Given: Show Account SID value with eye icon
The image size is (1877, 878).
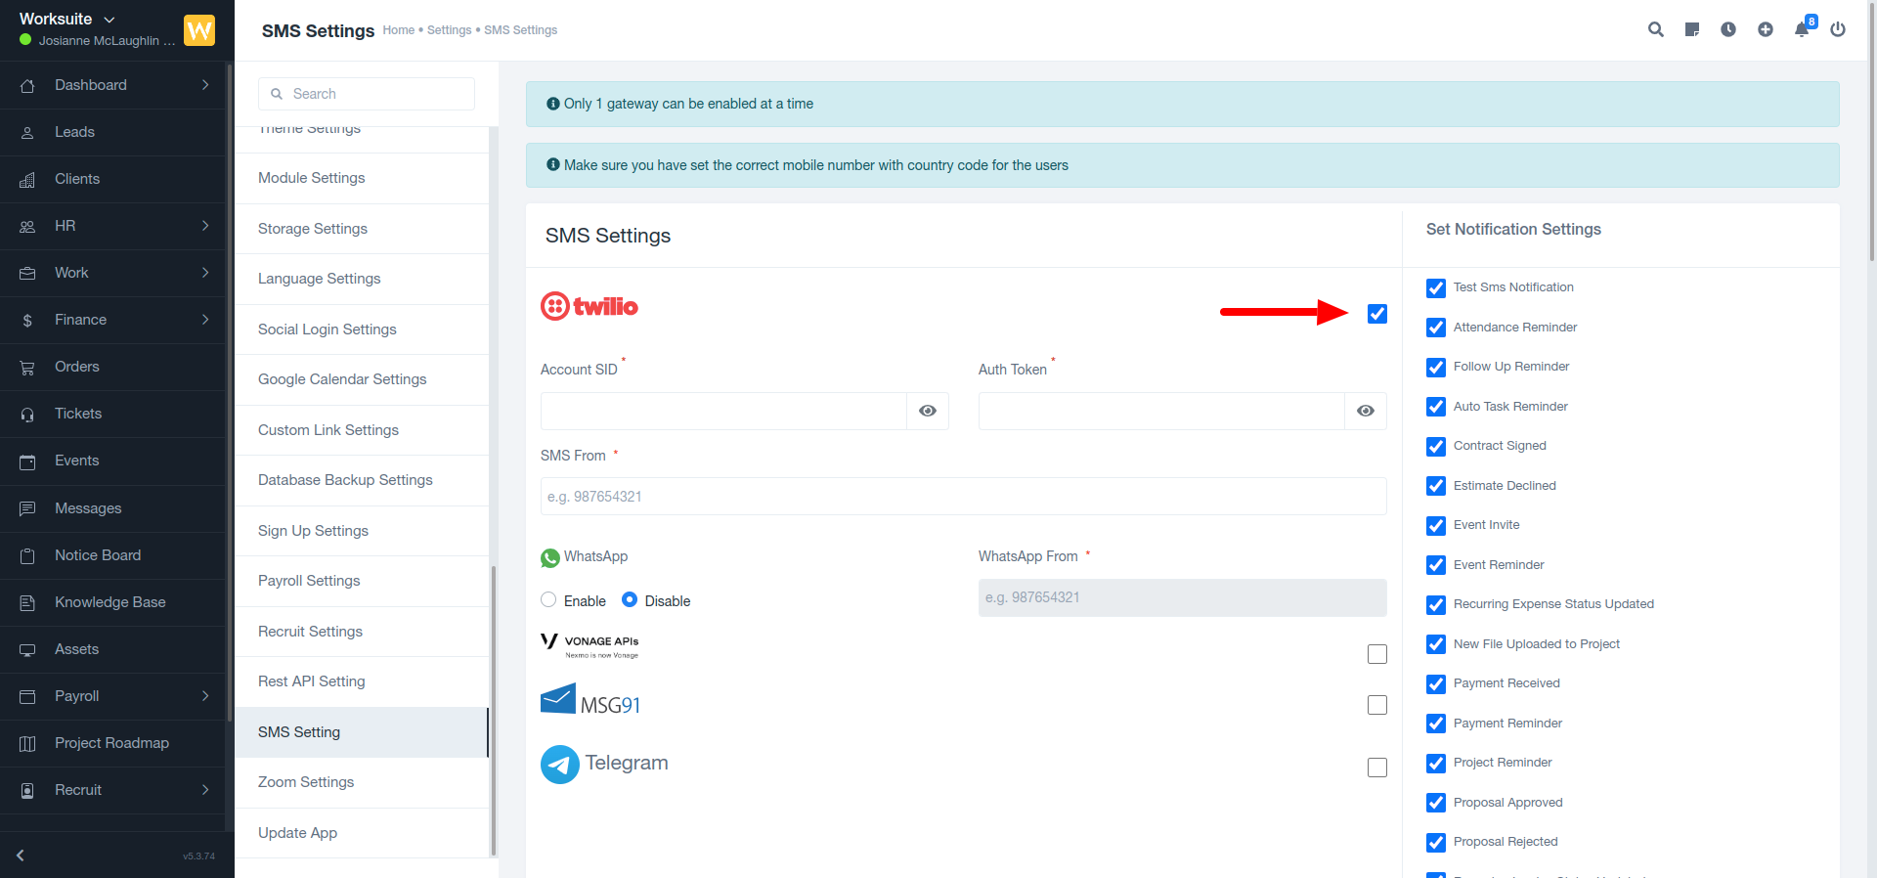Looking at the screenshot, I should (x=928, y=411).
